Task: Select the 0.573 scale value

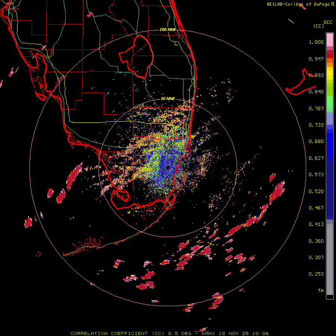Action: tap(316, 175)
